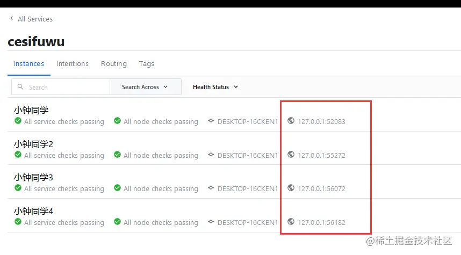Click node check icon for 小钟同学4
Viewport: 461px width, 255px height.
click(x=117, y=222)
